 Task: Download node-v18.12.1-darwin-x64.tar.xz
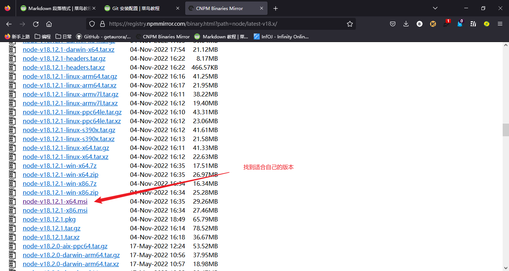(x=69, y=50)
